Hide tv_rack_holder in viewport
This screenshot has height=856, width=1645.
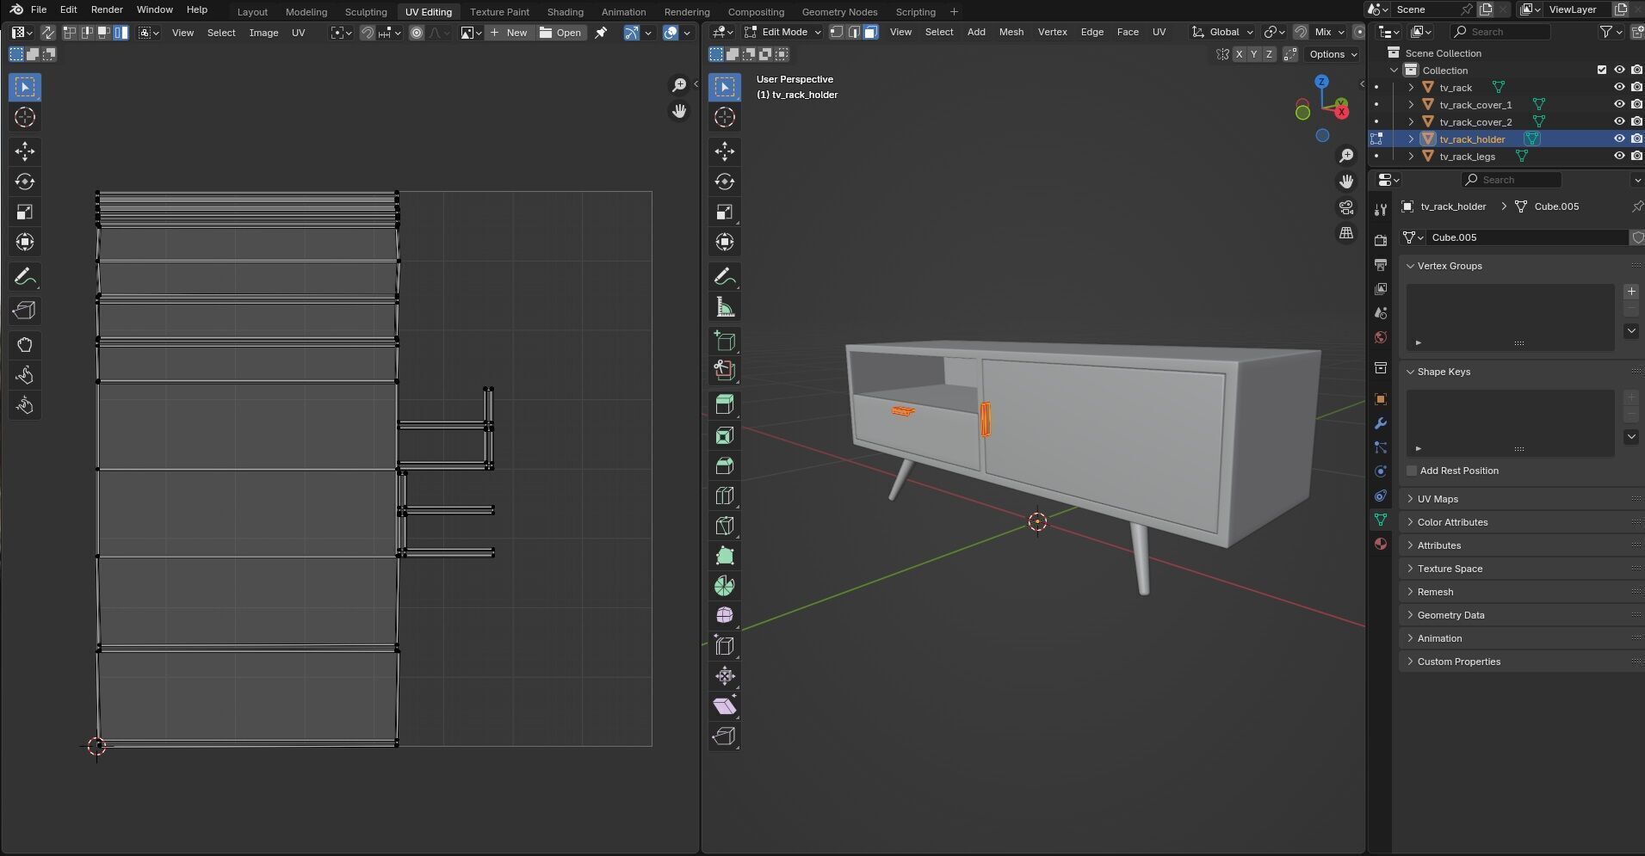(1618, 139)
